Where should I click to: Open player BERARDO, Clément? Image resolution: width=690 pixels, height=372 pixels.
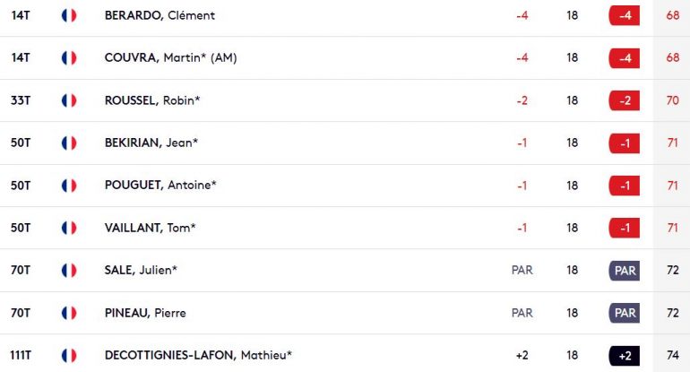click(x=160, y=15)
